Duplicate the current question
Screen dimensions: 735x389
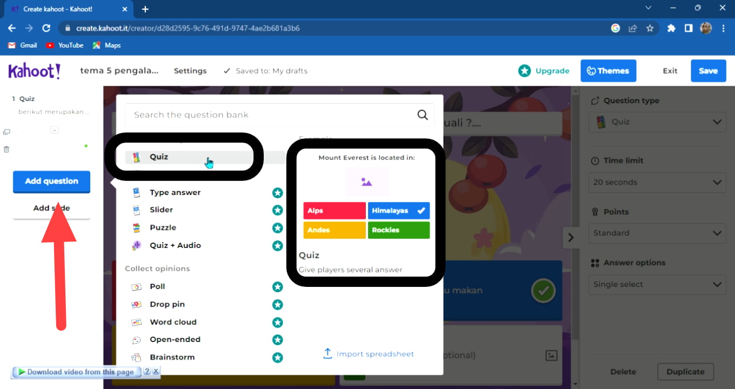point(685,372)
